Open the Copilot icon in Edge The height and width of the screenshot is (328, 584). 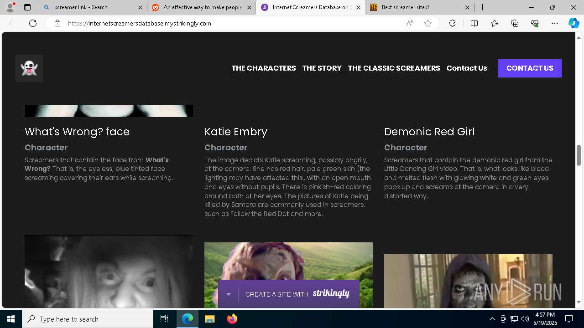pyautogui.click(x=574, y=23)
